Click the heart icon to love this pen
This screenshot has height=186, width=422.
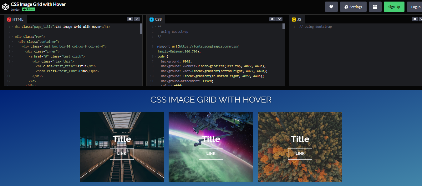331,6
